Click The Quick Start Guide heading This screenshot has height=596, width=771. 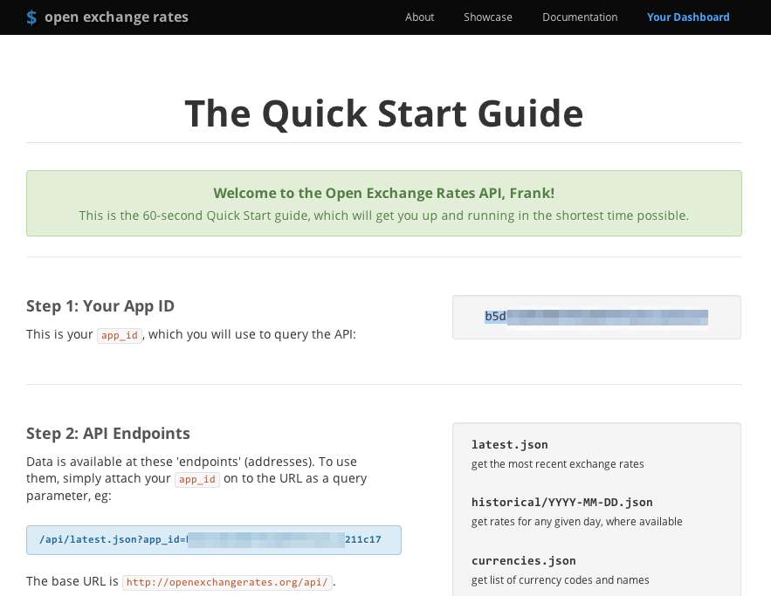(384, 113)
